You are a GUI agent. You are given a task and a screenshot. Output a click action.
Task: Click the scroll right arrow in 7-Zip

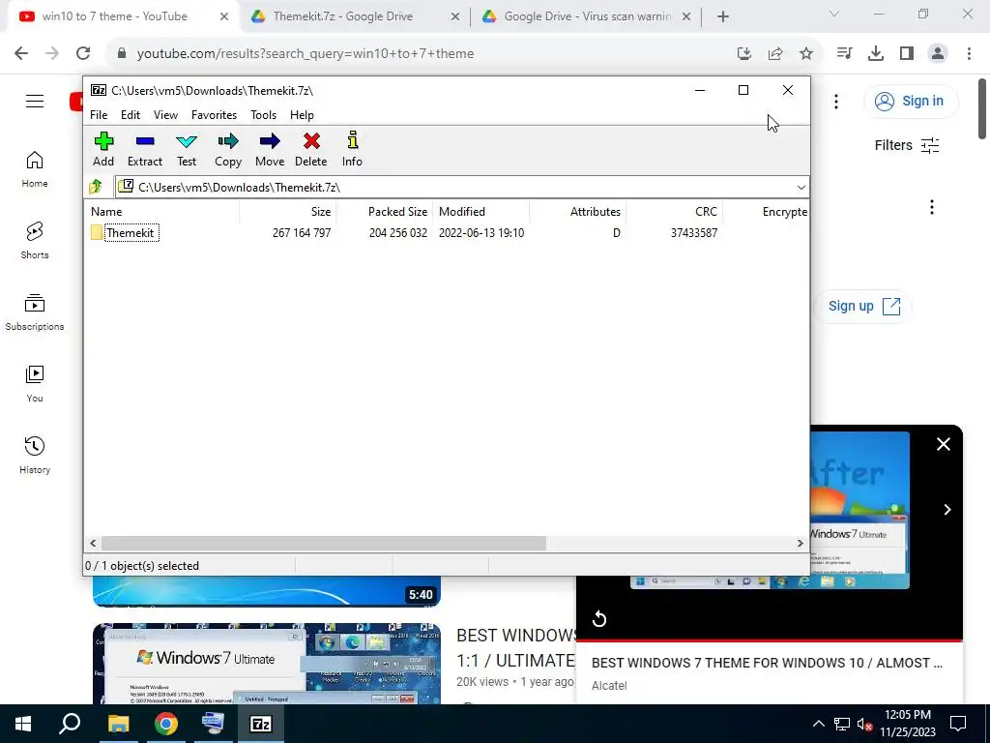pos(800,544)
